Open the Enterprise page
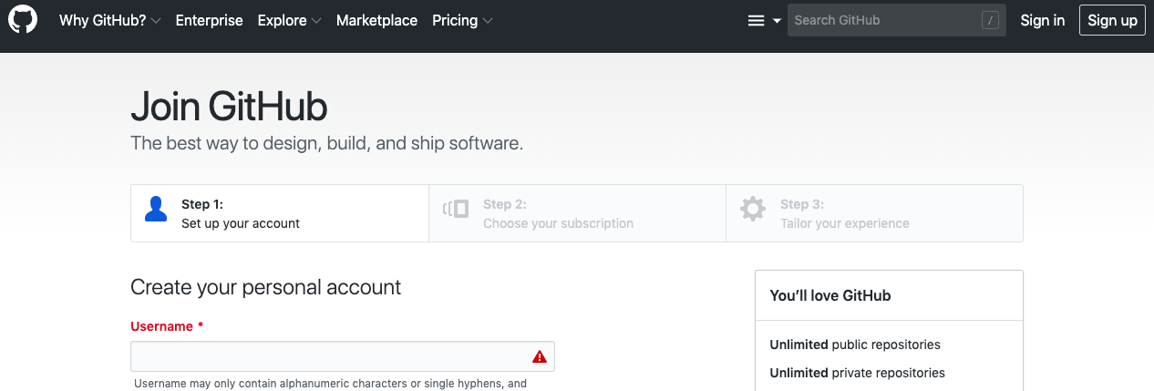The image size is (1154, 391). [x=209, y=20]
